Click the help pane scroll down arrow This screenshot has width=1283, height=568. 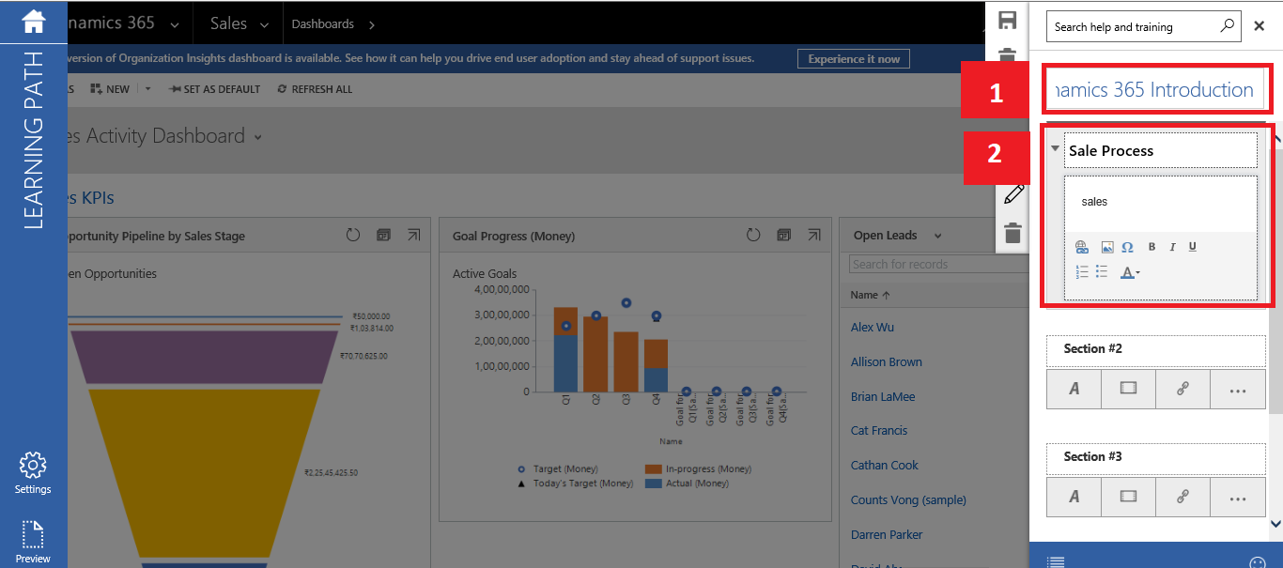[1275, 523]
